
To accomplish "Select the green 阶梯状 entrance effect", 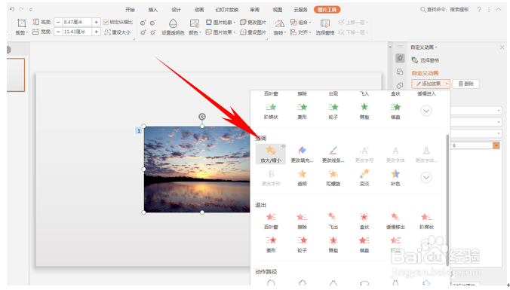I will pyautogui.click(x=271, y=111).
